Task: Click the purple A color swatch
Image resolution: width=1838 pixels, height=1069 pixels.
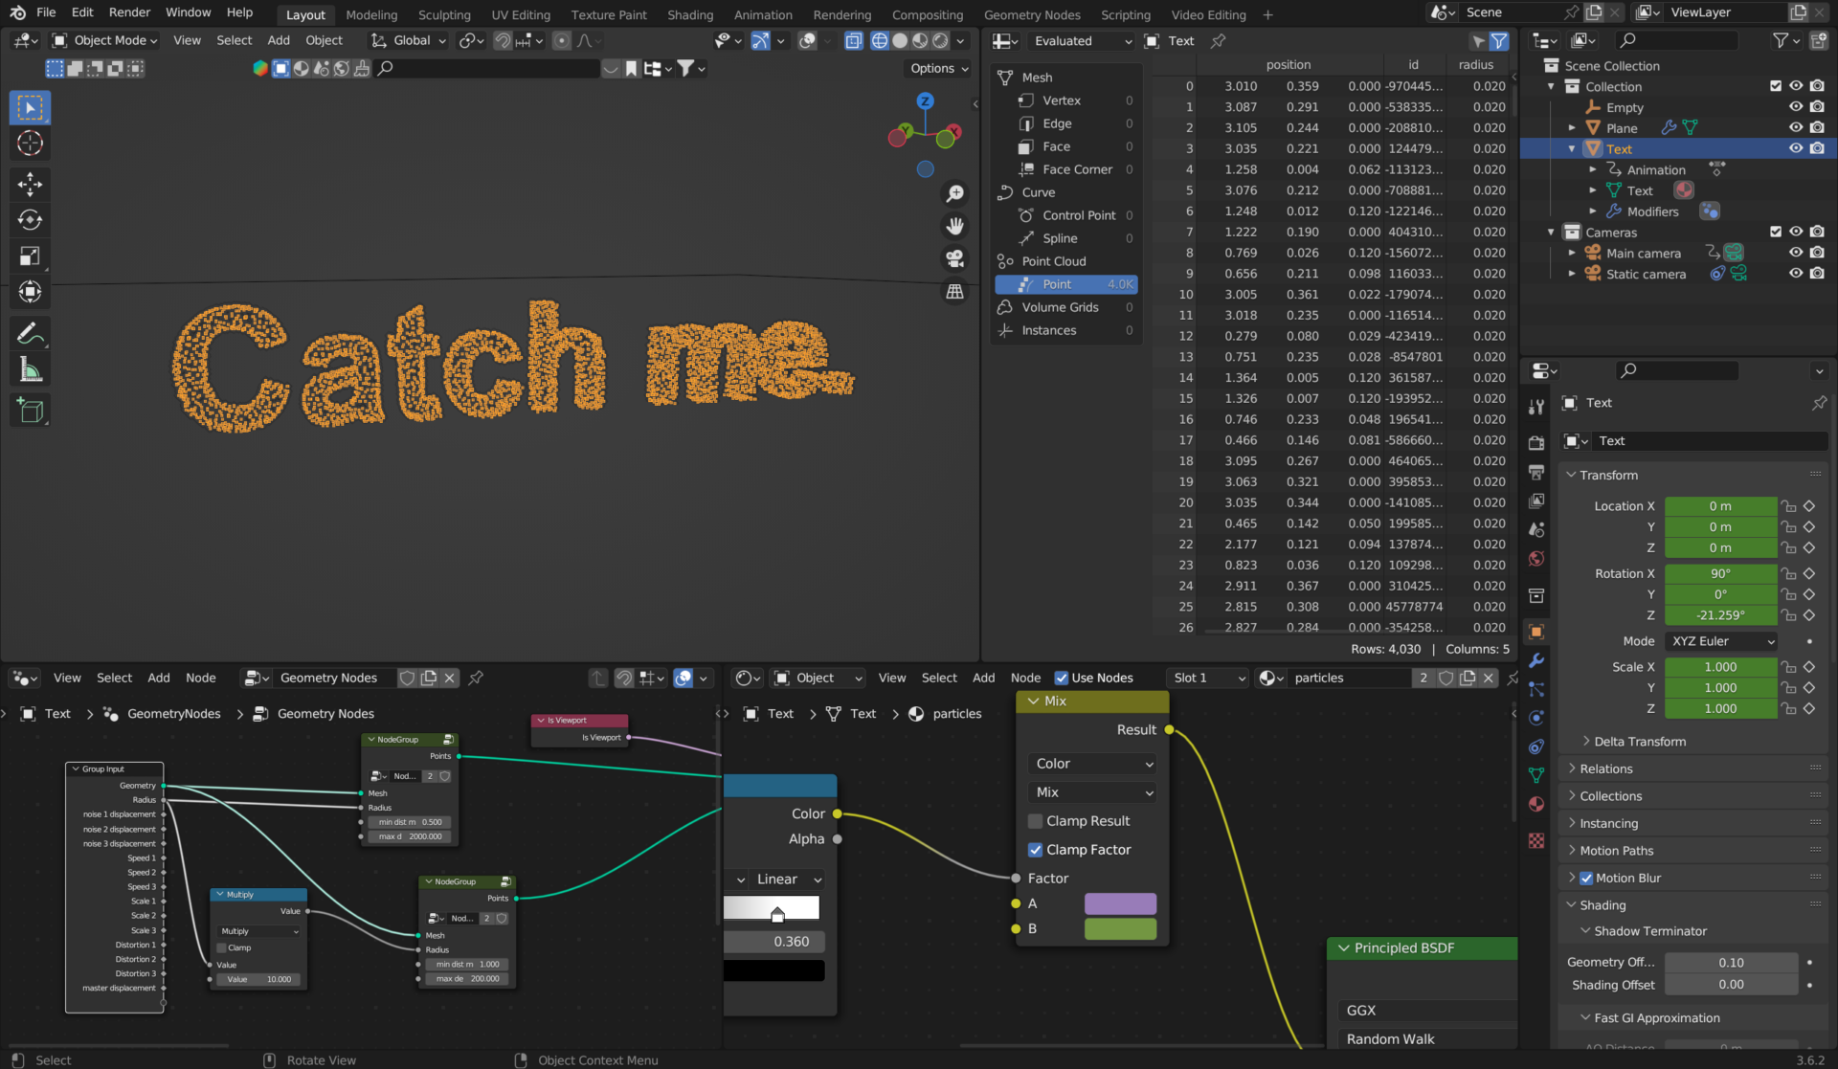Action: (1120, 903)
